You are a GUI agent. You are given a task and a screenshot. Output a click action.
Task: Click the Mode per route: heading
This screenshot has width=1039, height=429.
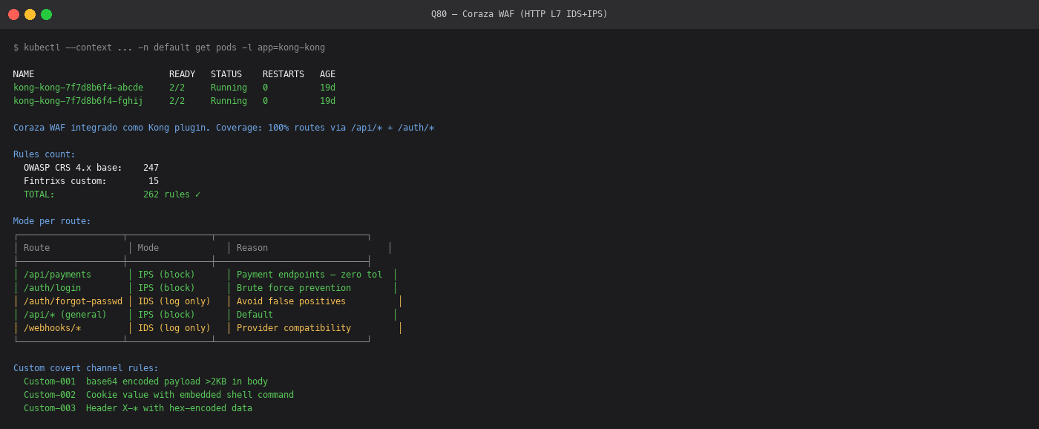52,221
